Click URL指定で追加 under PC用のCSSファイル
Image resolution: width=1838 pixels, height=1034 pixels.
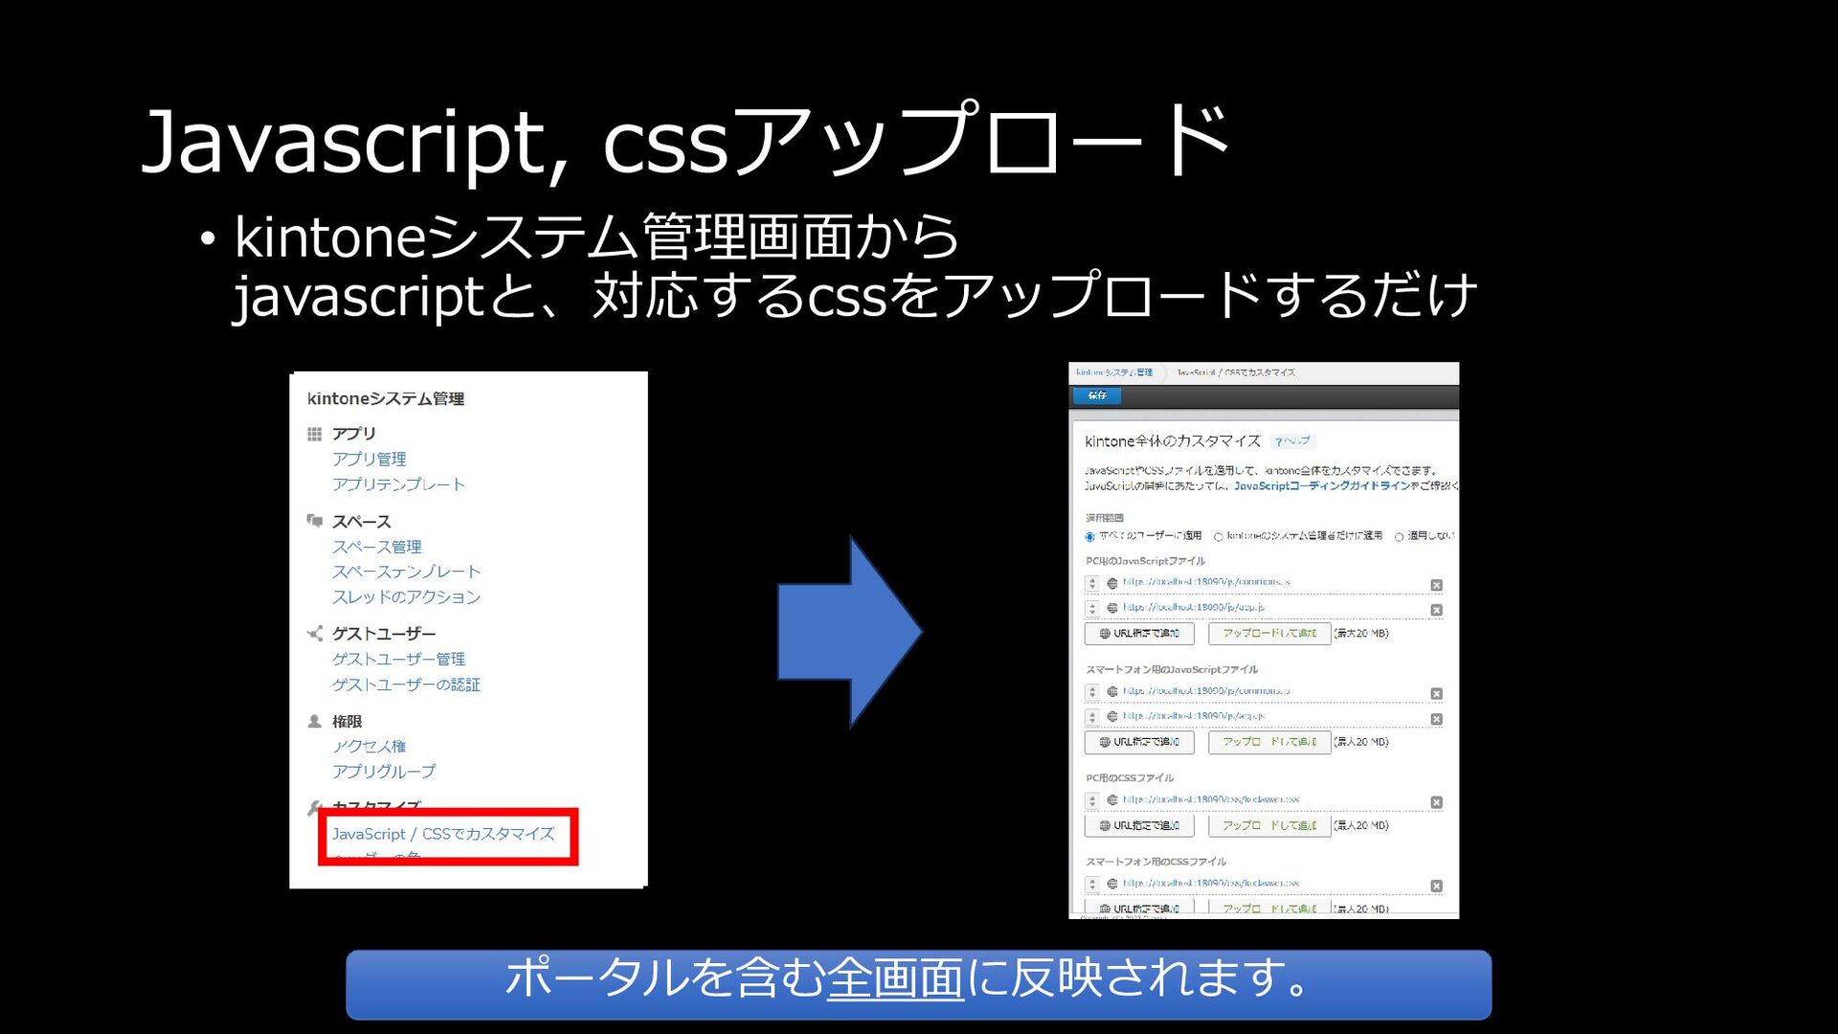pos(1139,825)
